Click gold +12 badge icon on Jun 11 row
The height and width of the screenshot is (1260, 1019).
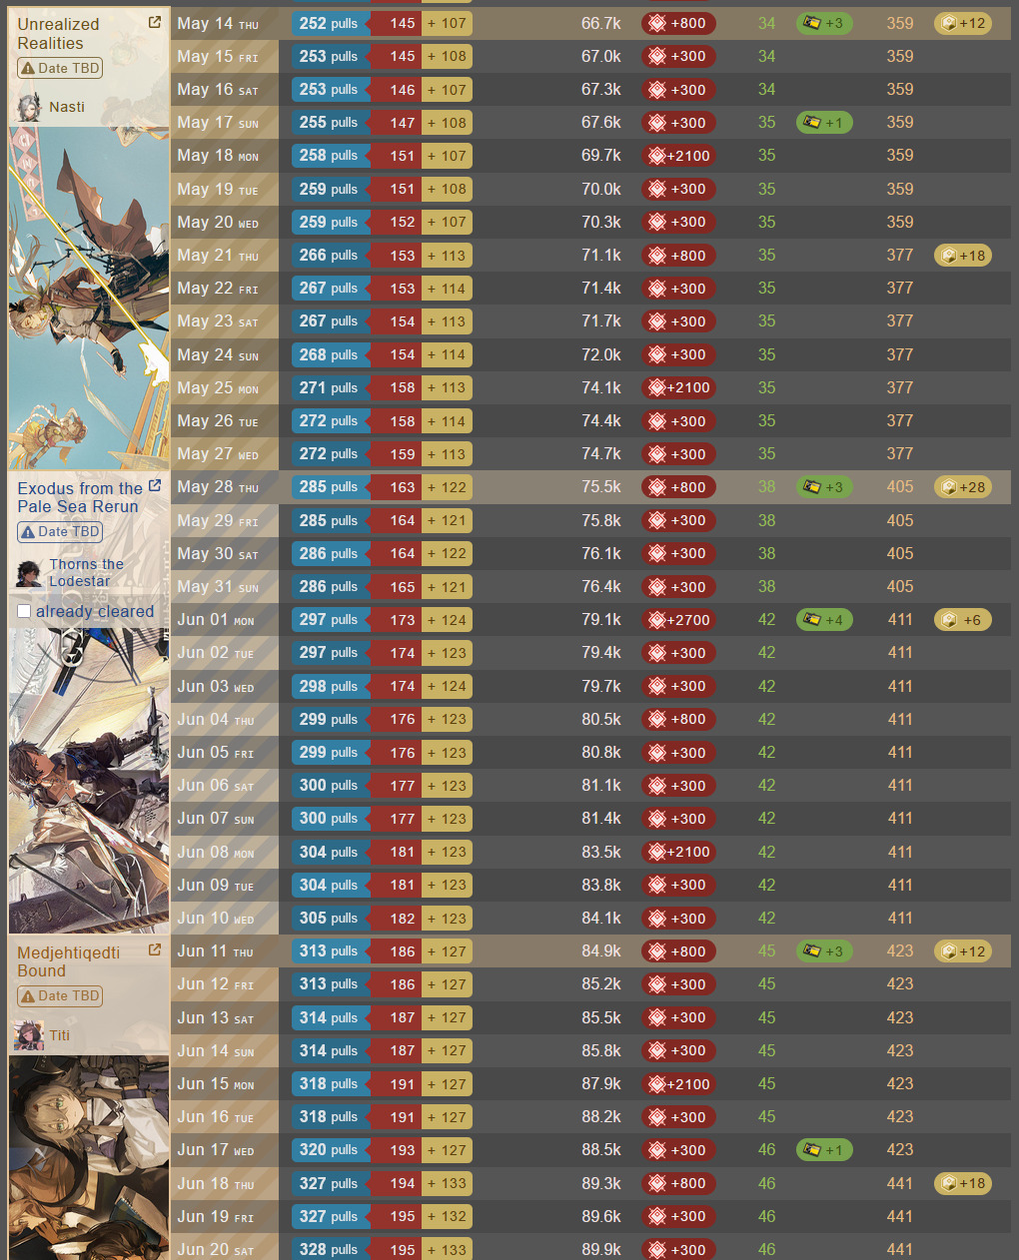[x=949, y=951]
